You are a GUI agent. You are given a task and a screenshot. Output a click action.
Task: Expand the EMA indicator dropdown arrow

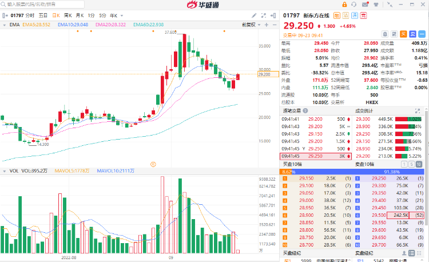pyautogui.click(x=5, y=25)
